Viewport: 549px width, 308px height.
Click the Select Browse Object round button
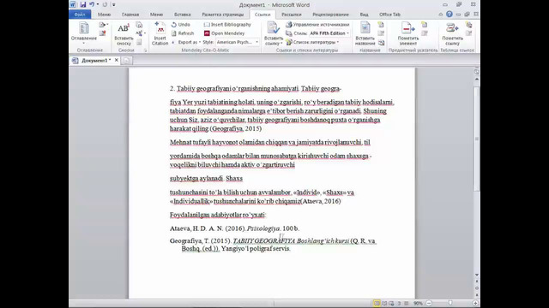tap(477, 288)
